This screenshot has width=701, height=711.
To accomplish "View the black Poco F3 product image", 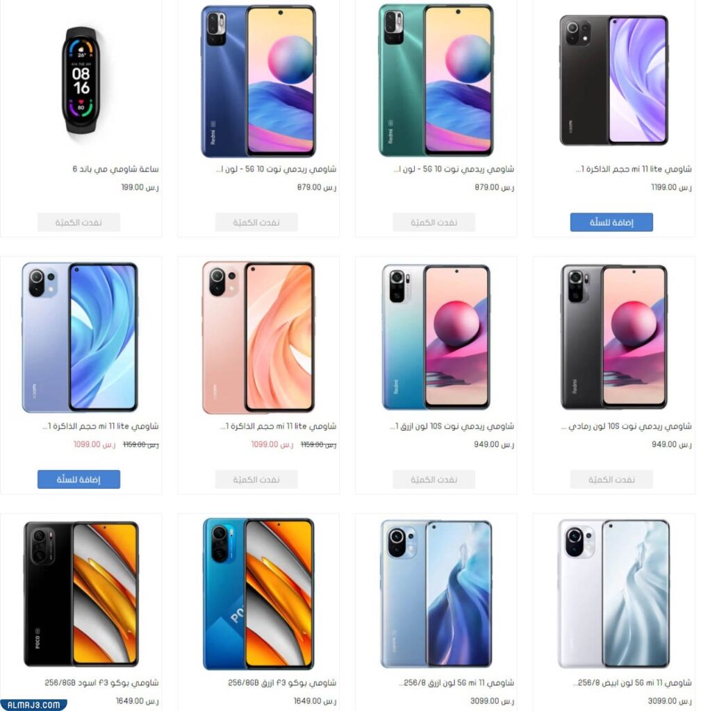I will (81, 594).
